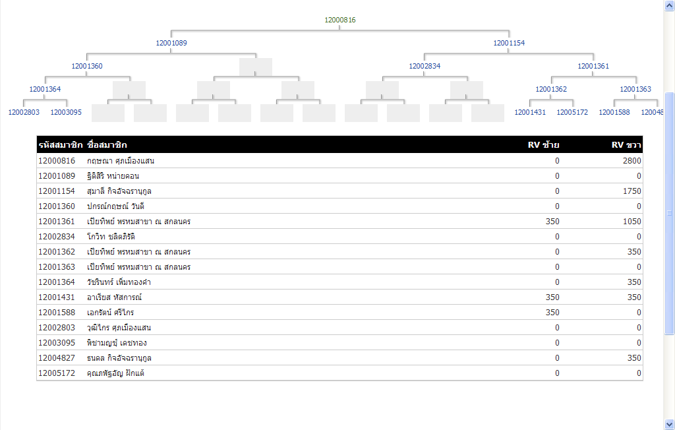Image resolution: width=675 pixels, height=430 pixels.
Task: Click leaf node 12001588 in the tree
Action: pyautogui.click(x=614, y=112)
